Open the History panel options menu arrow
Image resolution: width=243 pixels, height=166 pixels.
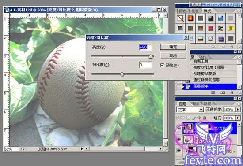click(x=239, y=57)
